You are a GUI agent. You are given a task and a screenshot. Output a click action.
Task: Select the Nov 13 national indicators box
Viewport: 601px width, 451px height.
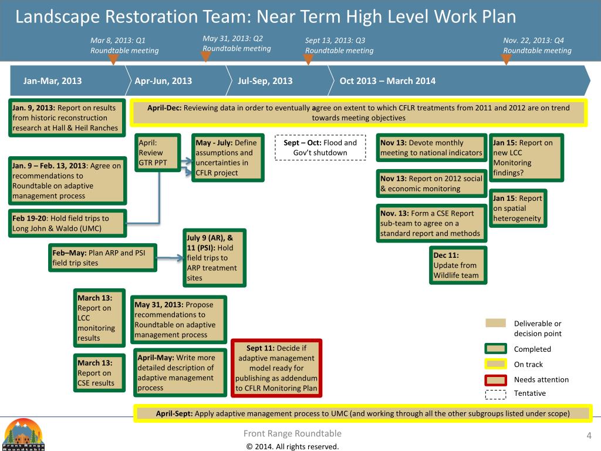coord(431,147)
